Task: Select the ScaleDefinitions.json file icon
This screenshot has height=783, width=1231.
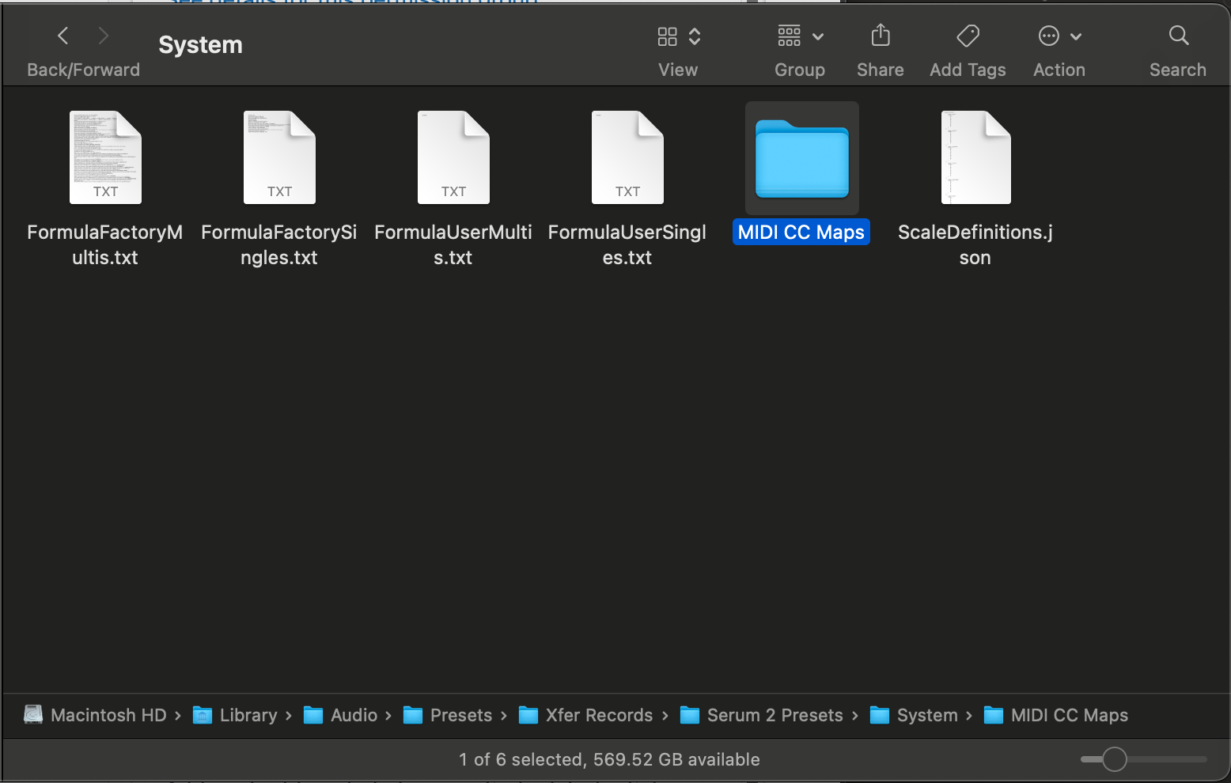Action: click(x=975, y=157)
